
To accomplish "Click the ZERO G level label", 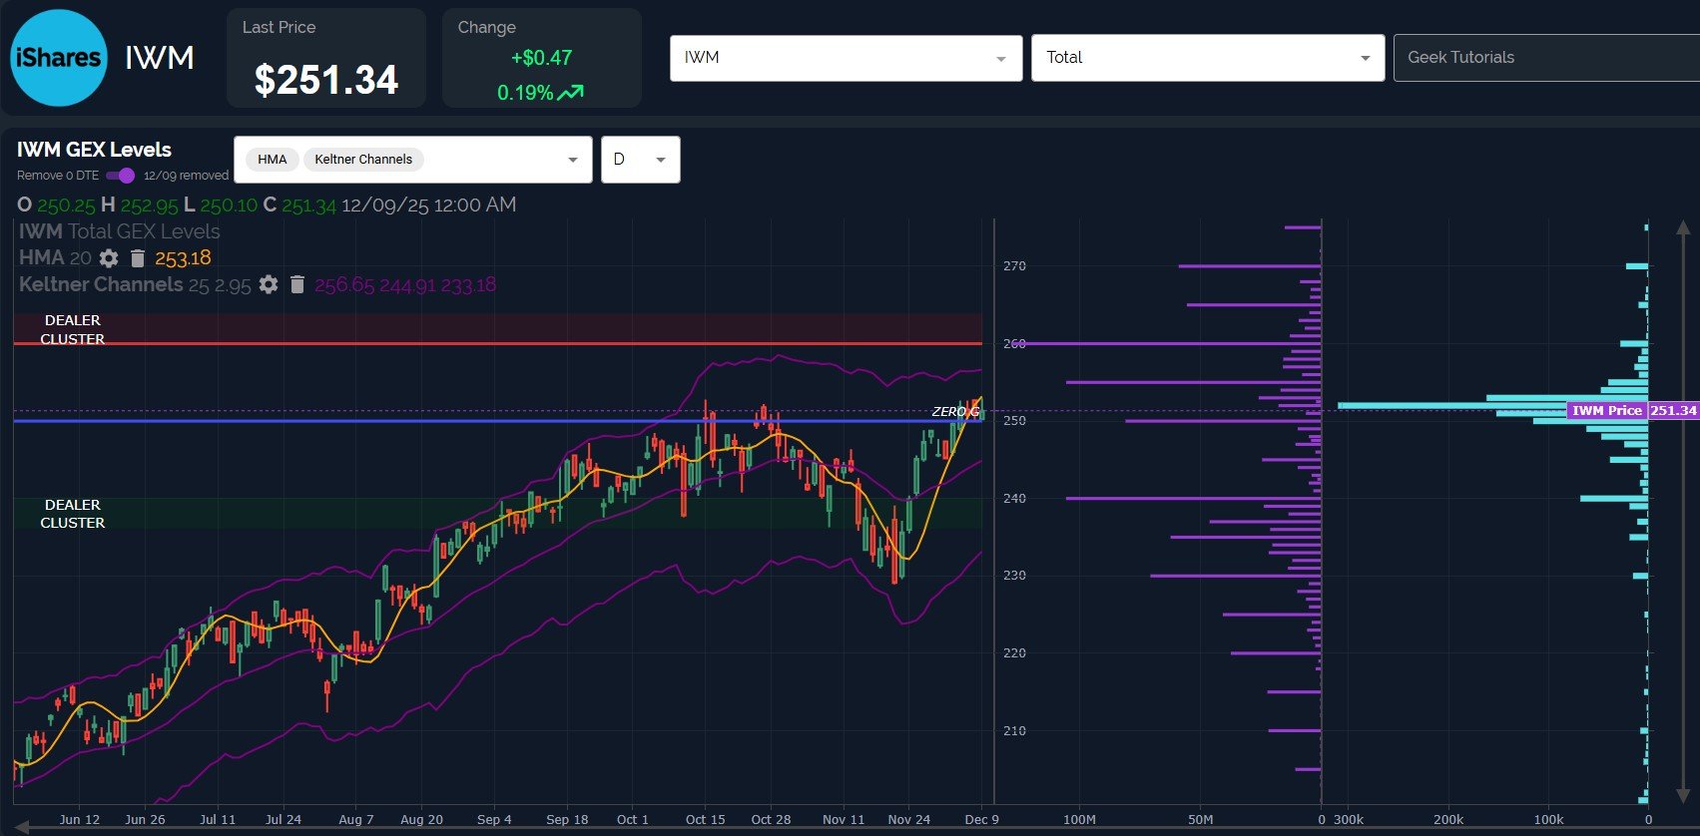I will [x=955, y=411].
